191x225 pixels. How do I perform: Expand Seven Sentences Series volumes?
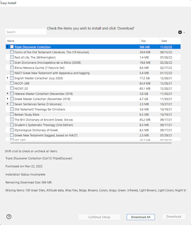pyautogui.click(x=8, y=104)
